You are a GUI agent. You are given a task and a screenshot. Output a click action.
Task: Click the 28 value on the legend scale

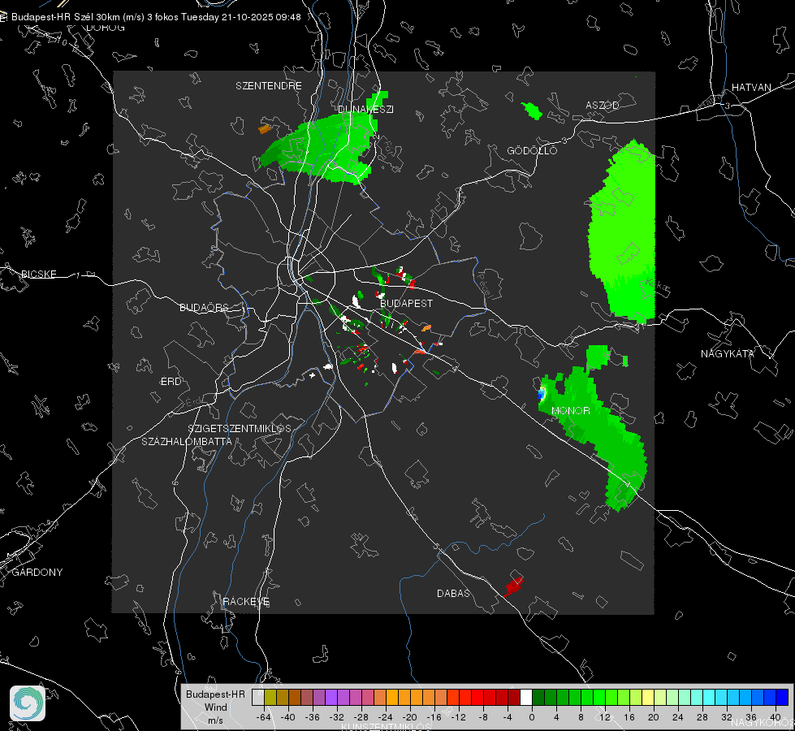click(x=702, y=717)
